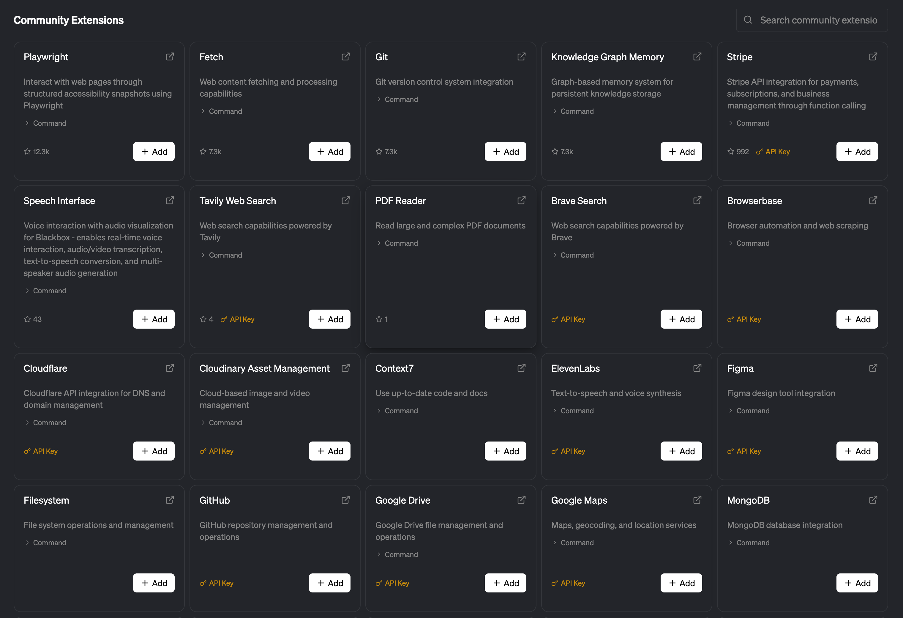Add the Stripe extension

tap(857, 152)
